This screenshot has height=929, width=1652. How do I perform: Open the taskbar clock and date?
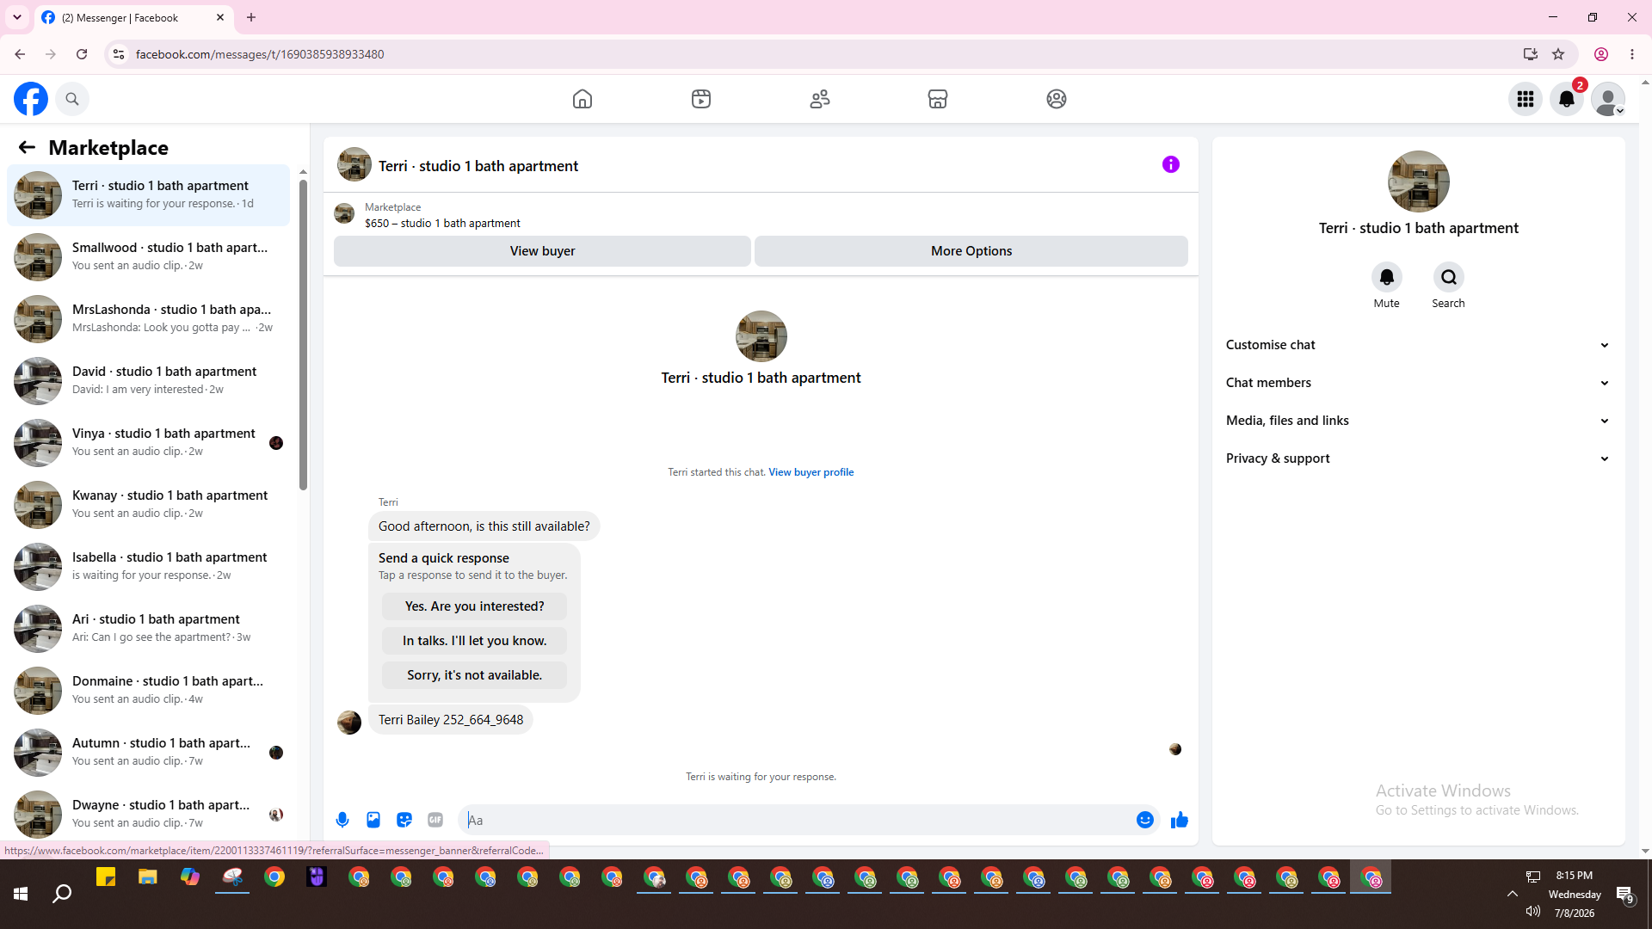tap(1575, 895)
